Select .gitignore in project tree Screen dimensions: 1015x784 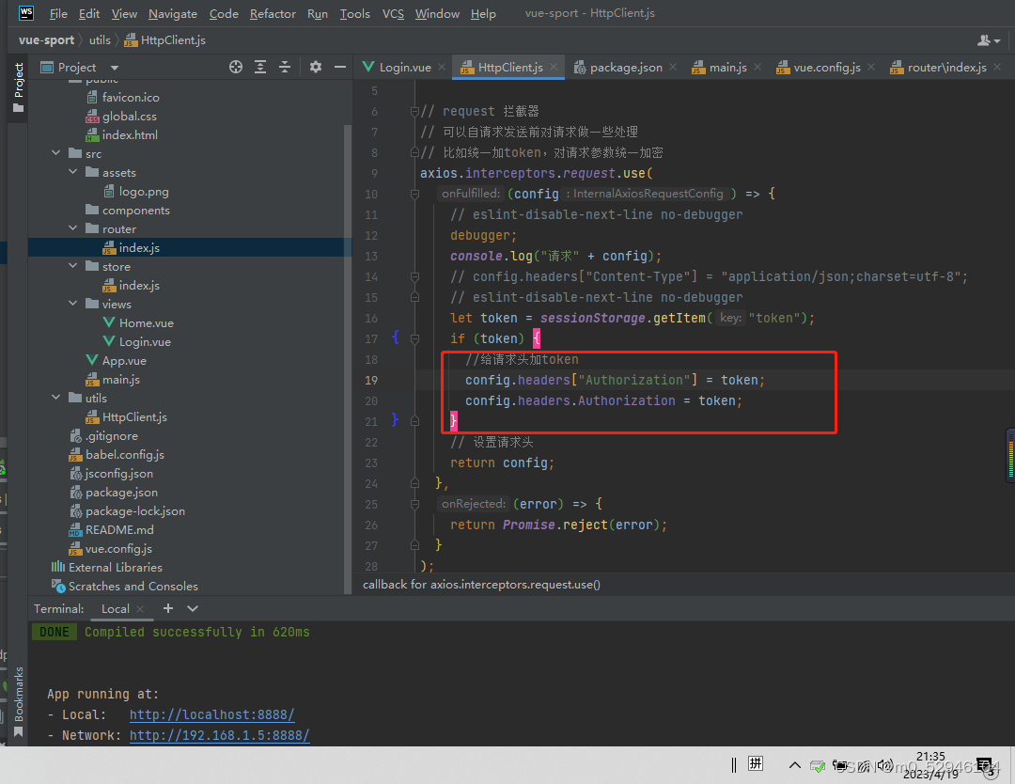tap(103, 435)
